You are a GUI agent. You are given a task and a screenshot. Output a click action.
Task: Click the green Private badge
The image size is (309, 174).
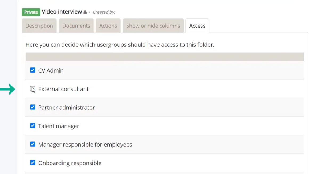click(x=31, y=12)
